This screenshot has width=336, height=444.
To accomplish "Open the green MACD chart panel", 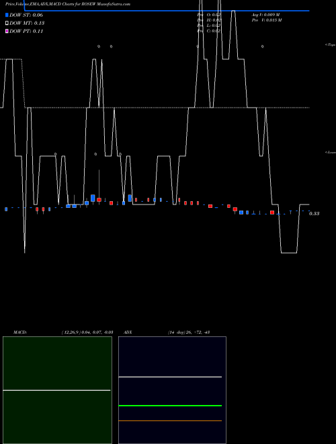I will point(57,390).
